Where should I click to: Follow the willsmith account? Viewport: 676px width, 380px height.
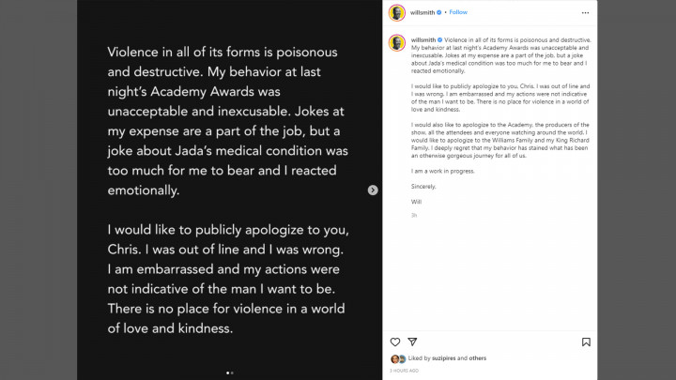pyautogui.click(x=458, y=12)
